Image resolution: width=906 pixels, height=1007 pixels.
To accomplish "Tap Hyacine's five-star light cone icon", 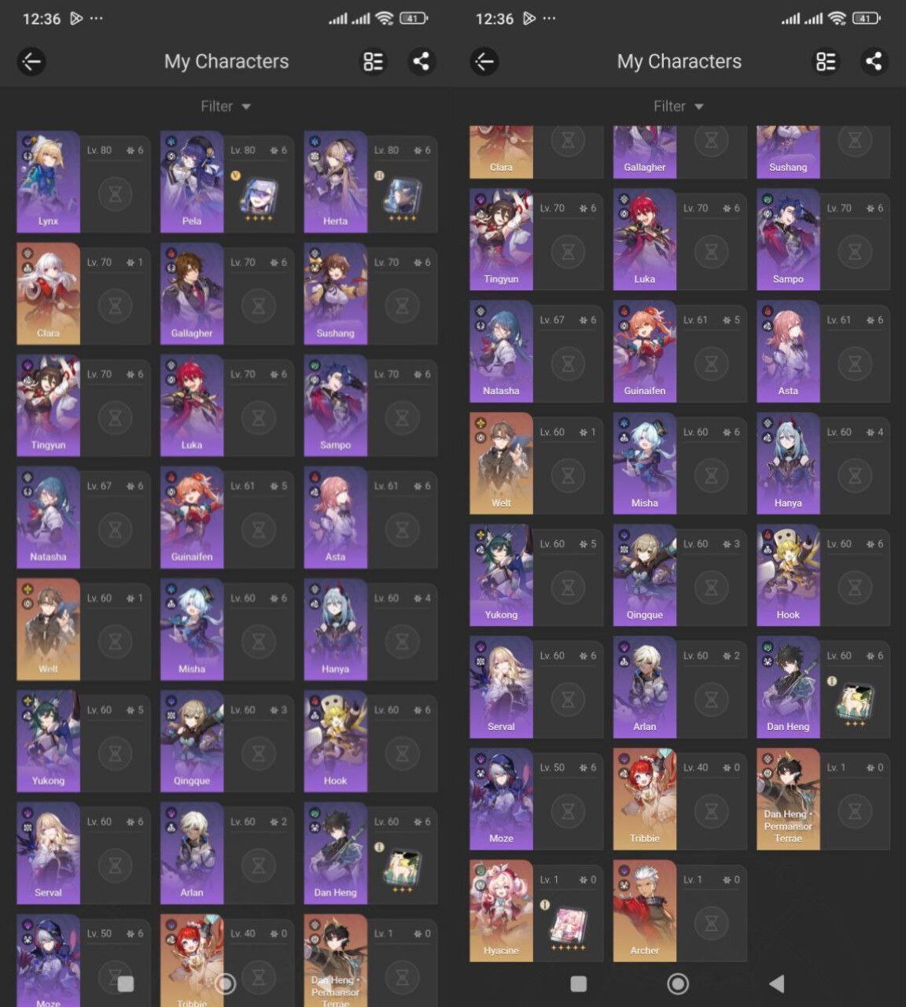I will click(x=568, y=927).
